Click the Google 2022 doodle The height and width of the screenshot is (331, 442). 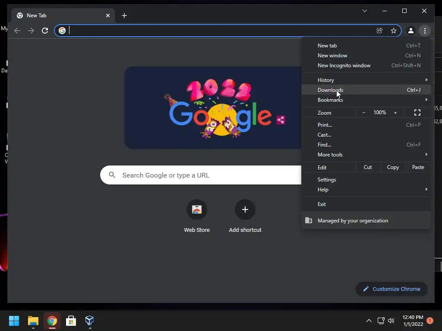pos(213,108)
